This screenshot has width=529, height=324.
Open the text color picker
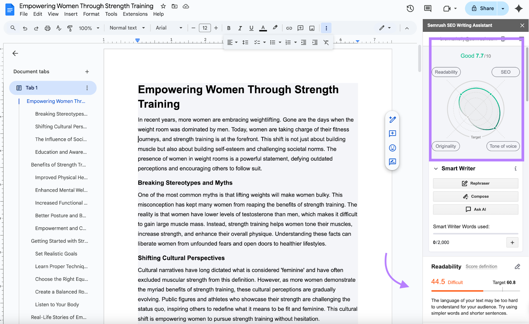pyautogui.click(x=263, y=28)
